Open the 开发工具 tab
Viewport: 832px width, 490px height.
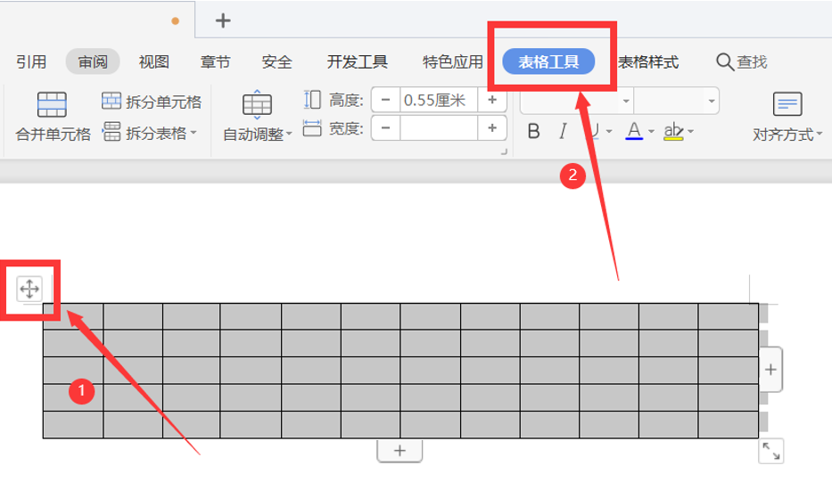coord(357,62)
